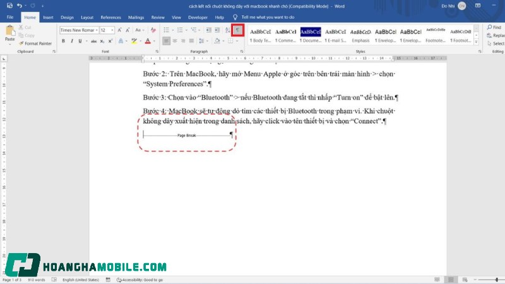Click the Sort icon in Paragraph group
This screenshot has width=505, height=284.
pos(227,30)
